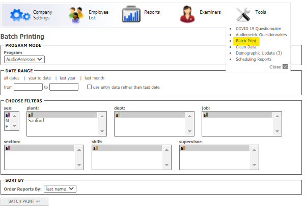
Task: Select all in job list
Action: click(237, 115)
